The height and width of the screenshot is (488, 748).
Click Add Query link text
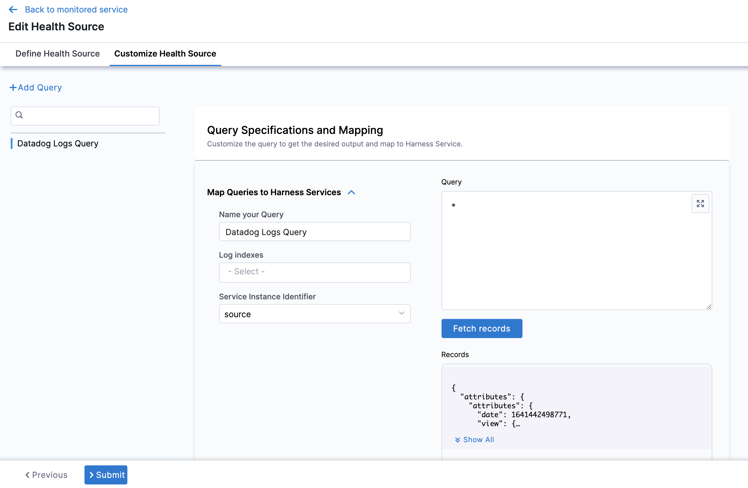[x=40, y=87]
